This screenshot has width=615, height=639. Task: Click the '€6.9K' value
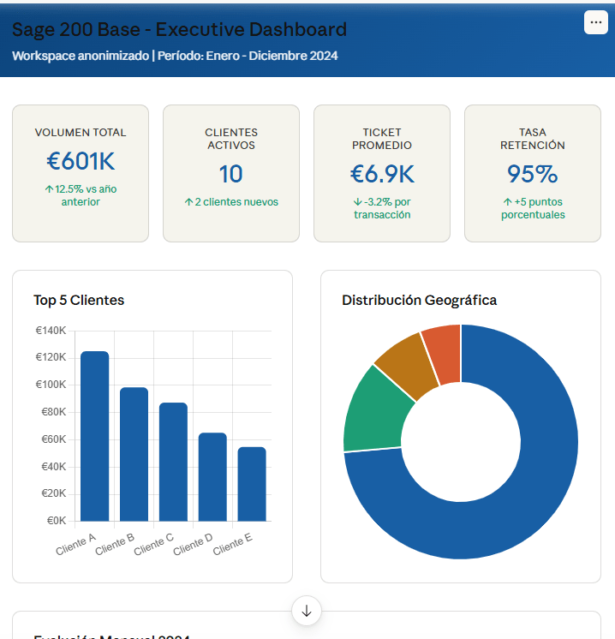(382, 174)
